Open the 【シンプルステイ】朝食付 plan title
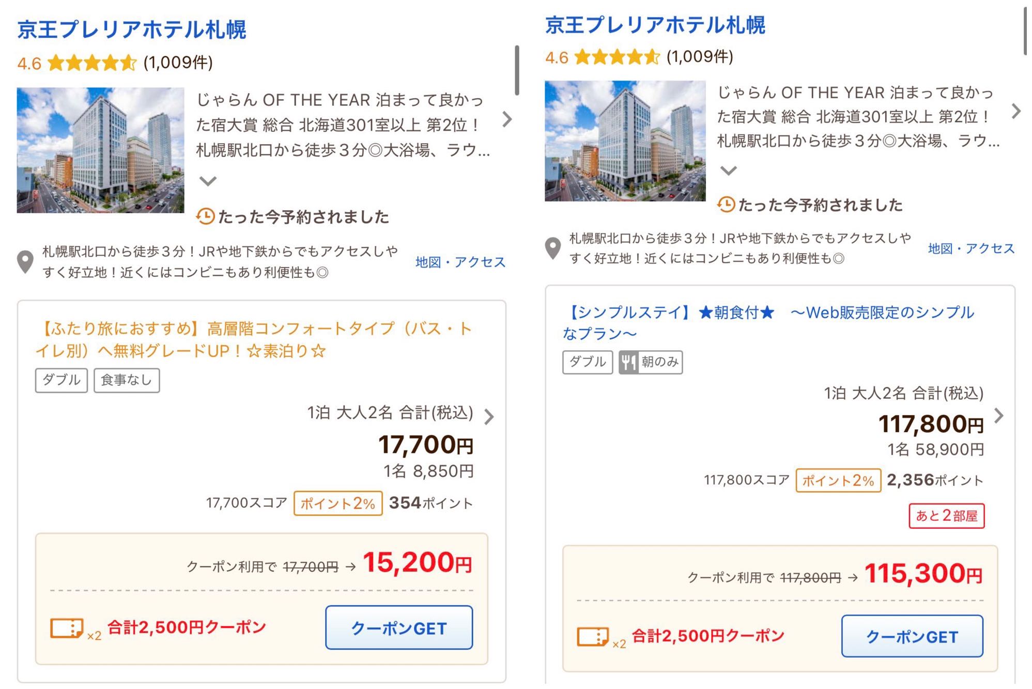The image size is (1032, 689). click(x=768, y=323)
